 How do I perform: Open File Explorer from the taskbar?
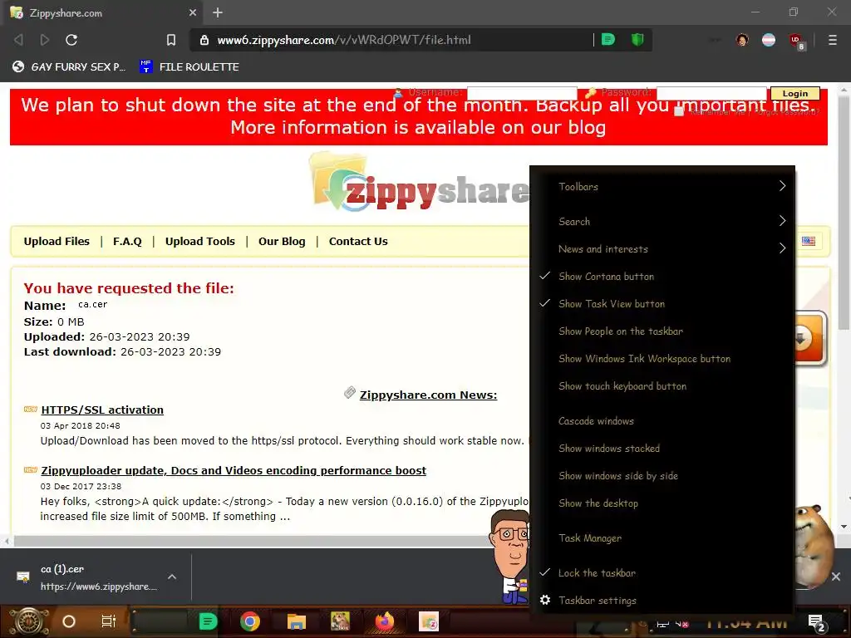click(x=297, y=621)
